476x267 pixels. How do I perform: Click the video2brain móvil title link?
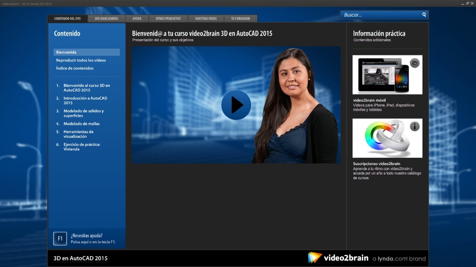[x=369, y=100]
